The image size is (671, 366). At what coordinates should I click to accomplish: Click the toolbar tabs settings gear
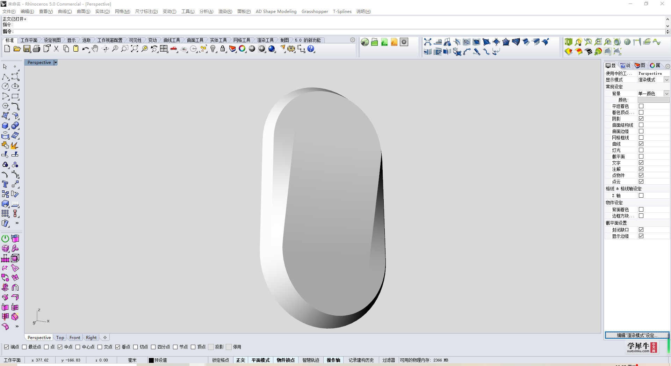point(353,40)
